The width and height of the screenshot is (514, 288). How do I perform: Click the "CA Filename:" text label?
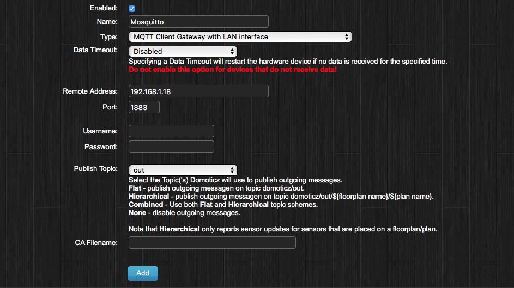(x=96, y=242)
